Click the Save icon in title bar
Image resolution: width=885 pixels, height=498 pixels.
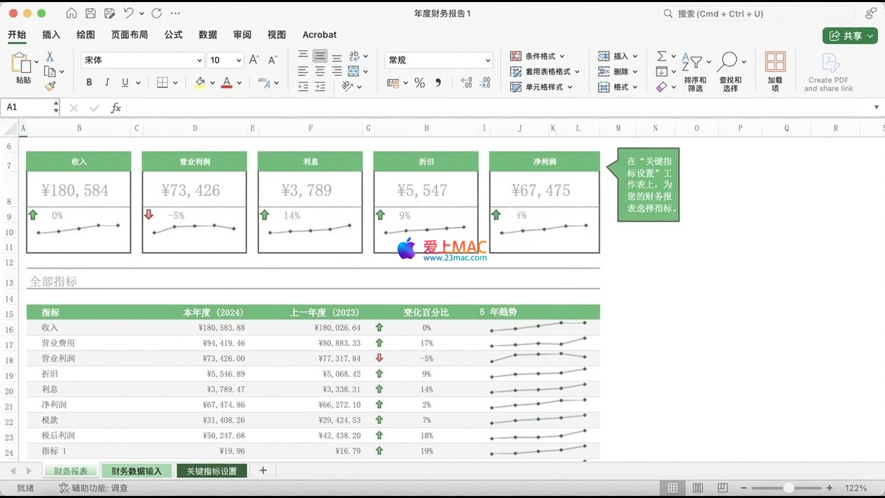[x=90, y=13]
